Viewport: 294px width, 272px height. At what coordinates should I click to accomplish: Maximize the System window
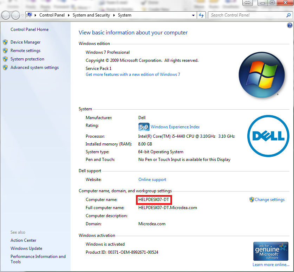point(272,2)
